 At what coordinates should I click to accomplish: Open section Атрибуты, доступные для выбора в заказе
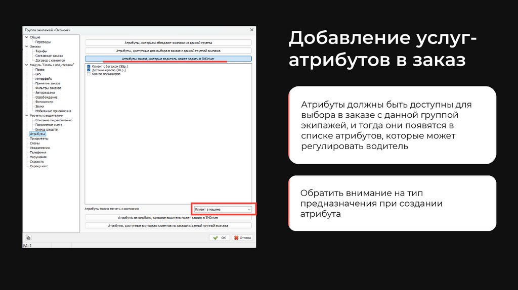(168, 51)
